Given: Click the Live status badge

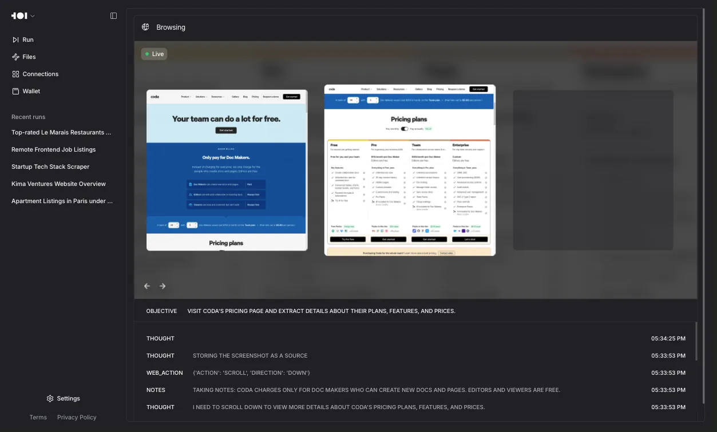Looking at the screenshot, I should [155, 54].
